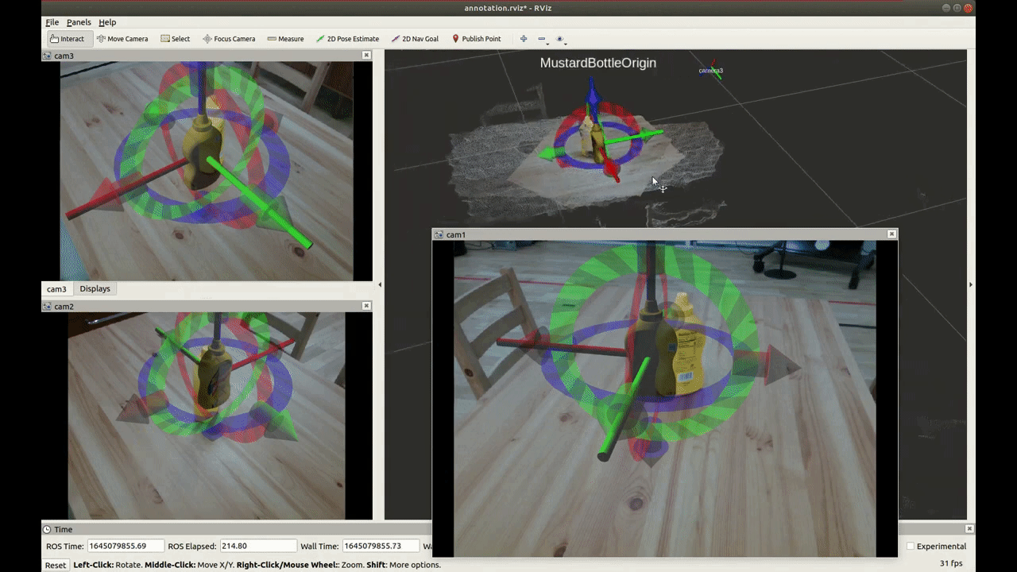Click the MustardBottleOrigin label in 3D view
The height and width of the screenshot is (572, 1017).
pos(598,63)
